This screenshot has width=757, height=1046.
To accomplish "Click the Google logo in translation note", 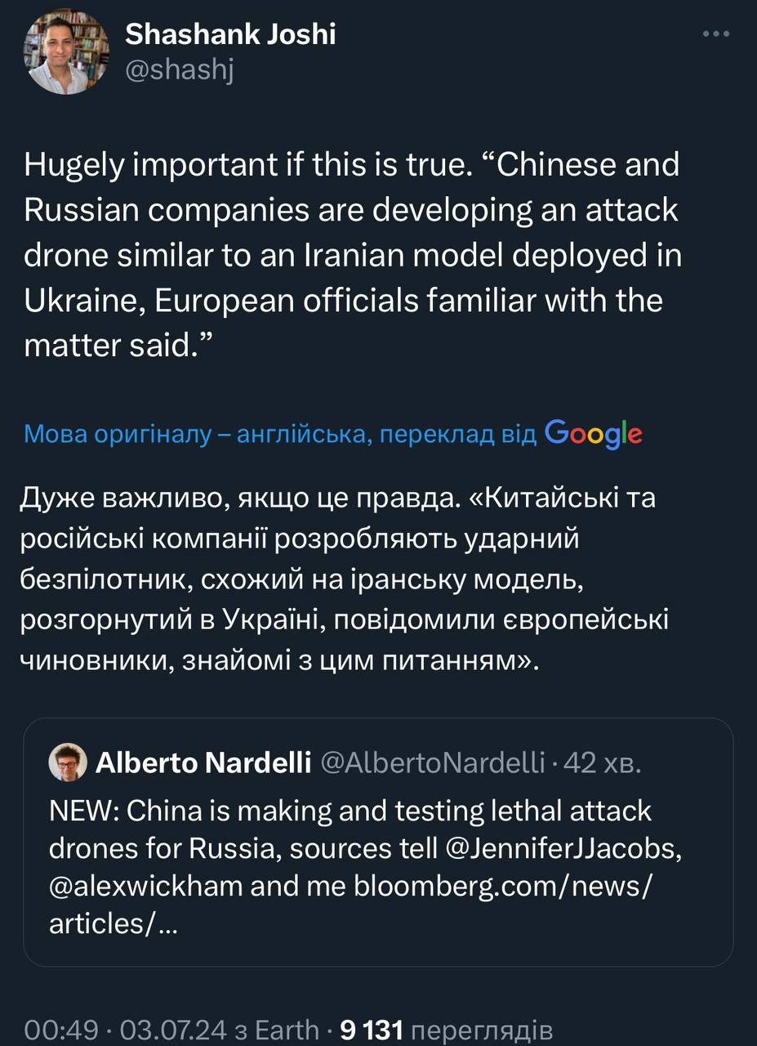I will click(x=593, y=432).
